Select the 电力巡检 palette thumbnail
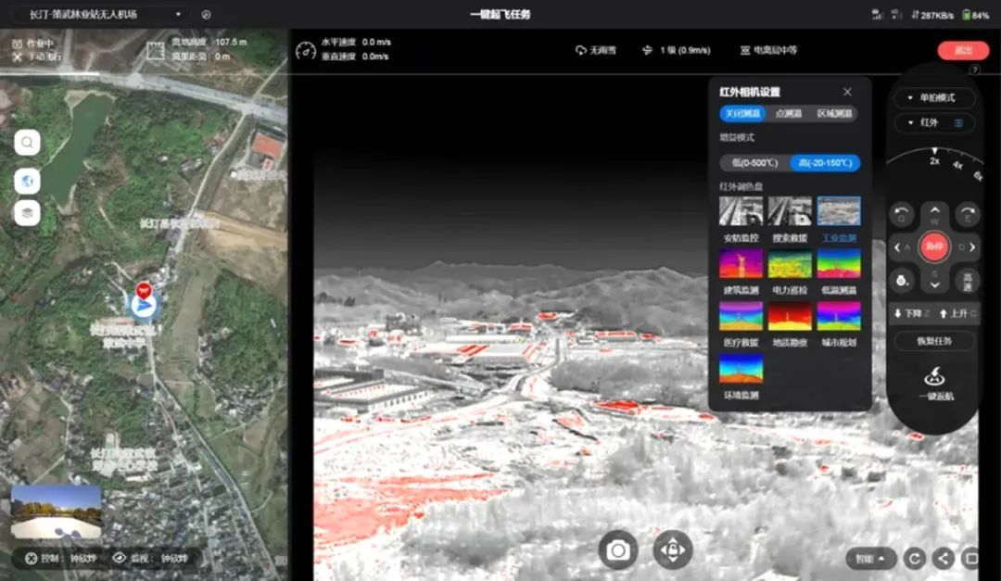 point(790,264)
